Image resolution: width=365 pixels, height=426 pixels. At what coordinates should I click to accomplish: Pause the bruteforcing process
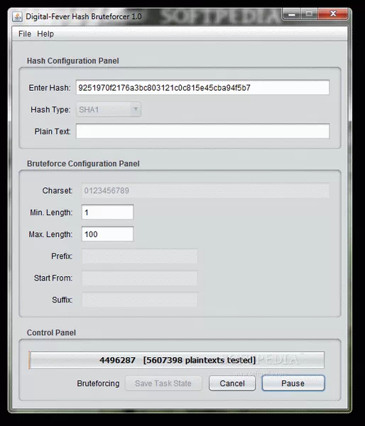click(x=293, y=383)
